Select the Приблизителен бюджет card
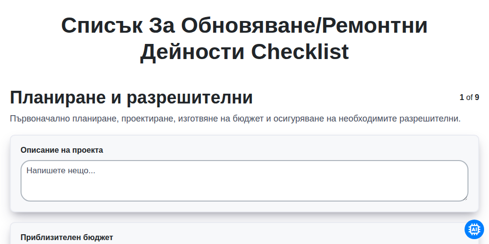Image resolution: width=489 pixels, height=244 pixels. [x=244, y=233]
